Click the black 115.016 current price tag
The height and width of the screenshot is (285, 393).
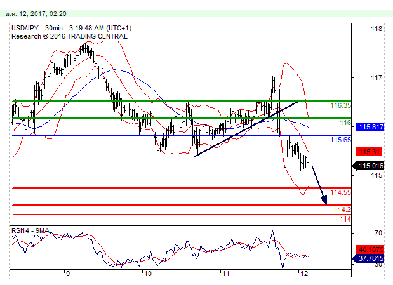point(368,166)
